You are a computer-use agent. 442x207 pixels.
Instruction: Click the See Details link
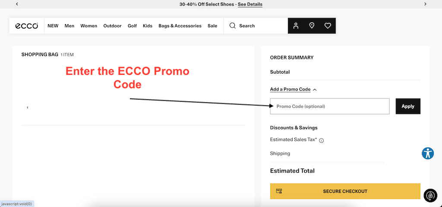coord(250,4)
